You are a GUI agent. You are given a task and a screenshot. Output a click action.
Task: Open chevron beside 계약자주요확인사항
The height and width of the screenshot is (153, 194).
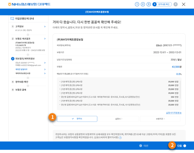point(45,73)
